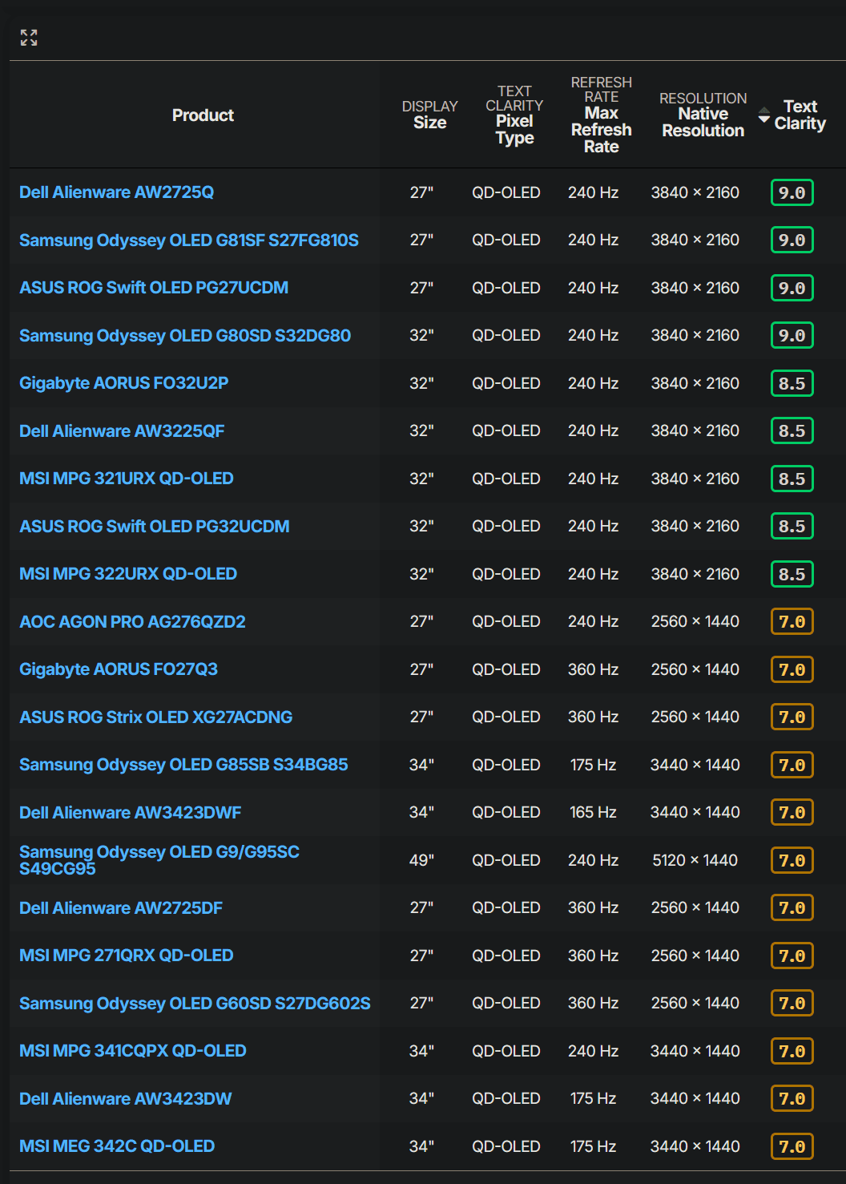Click 9.0 score badge for ASUS PG27UCDM
Screen dimensions: 846x1184
point(792,288)
